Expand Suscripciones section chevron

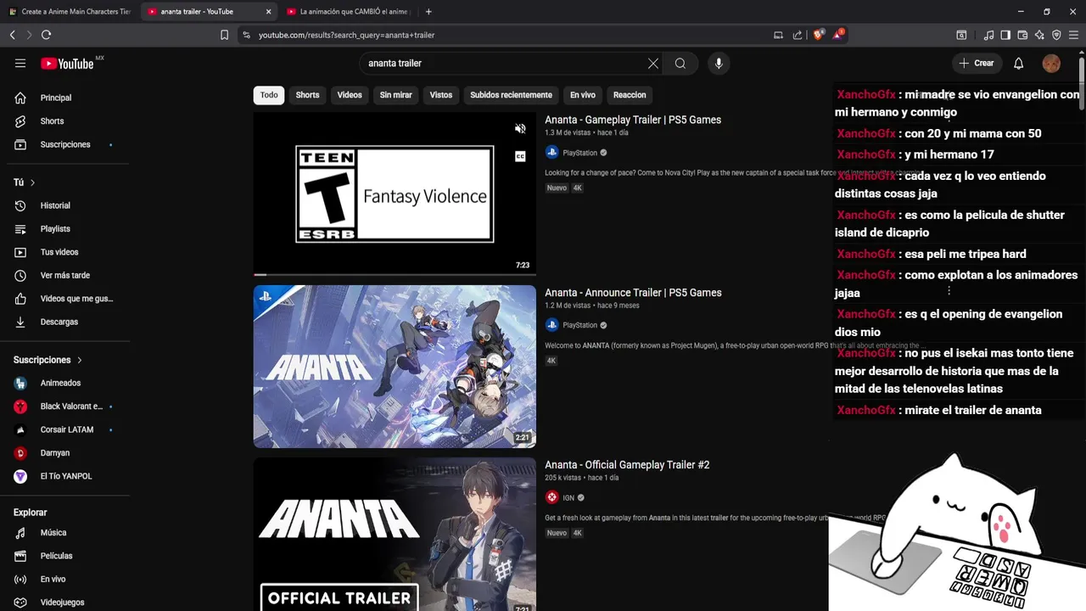[80, 360]
